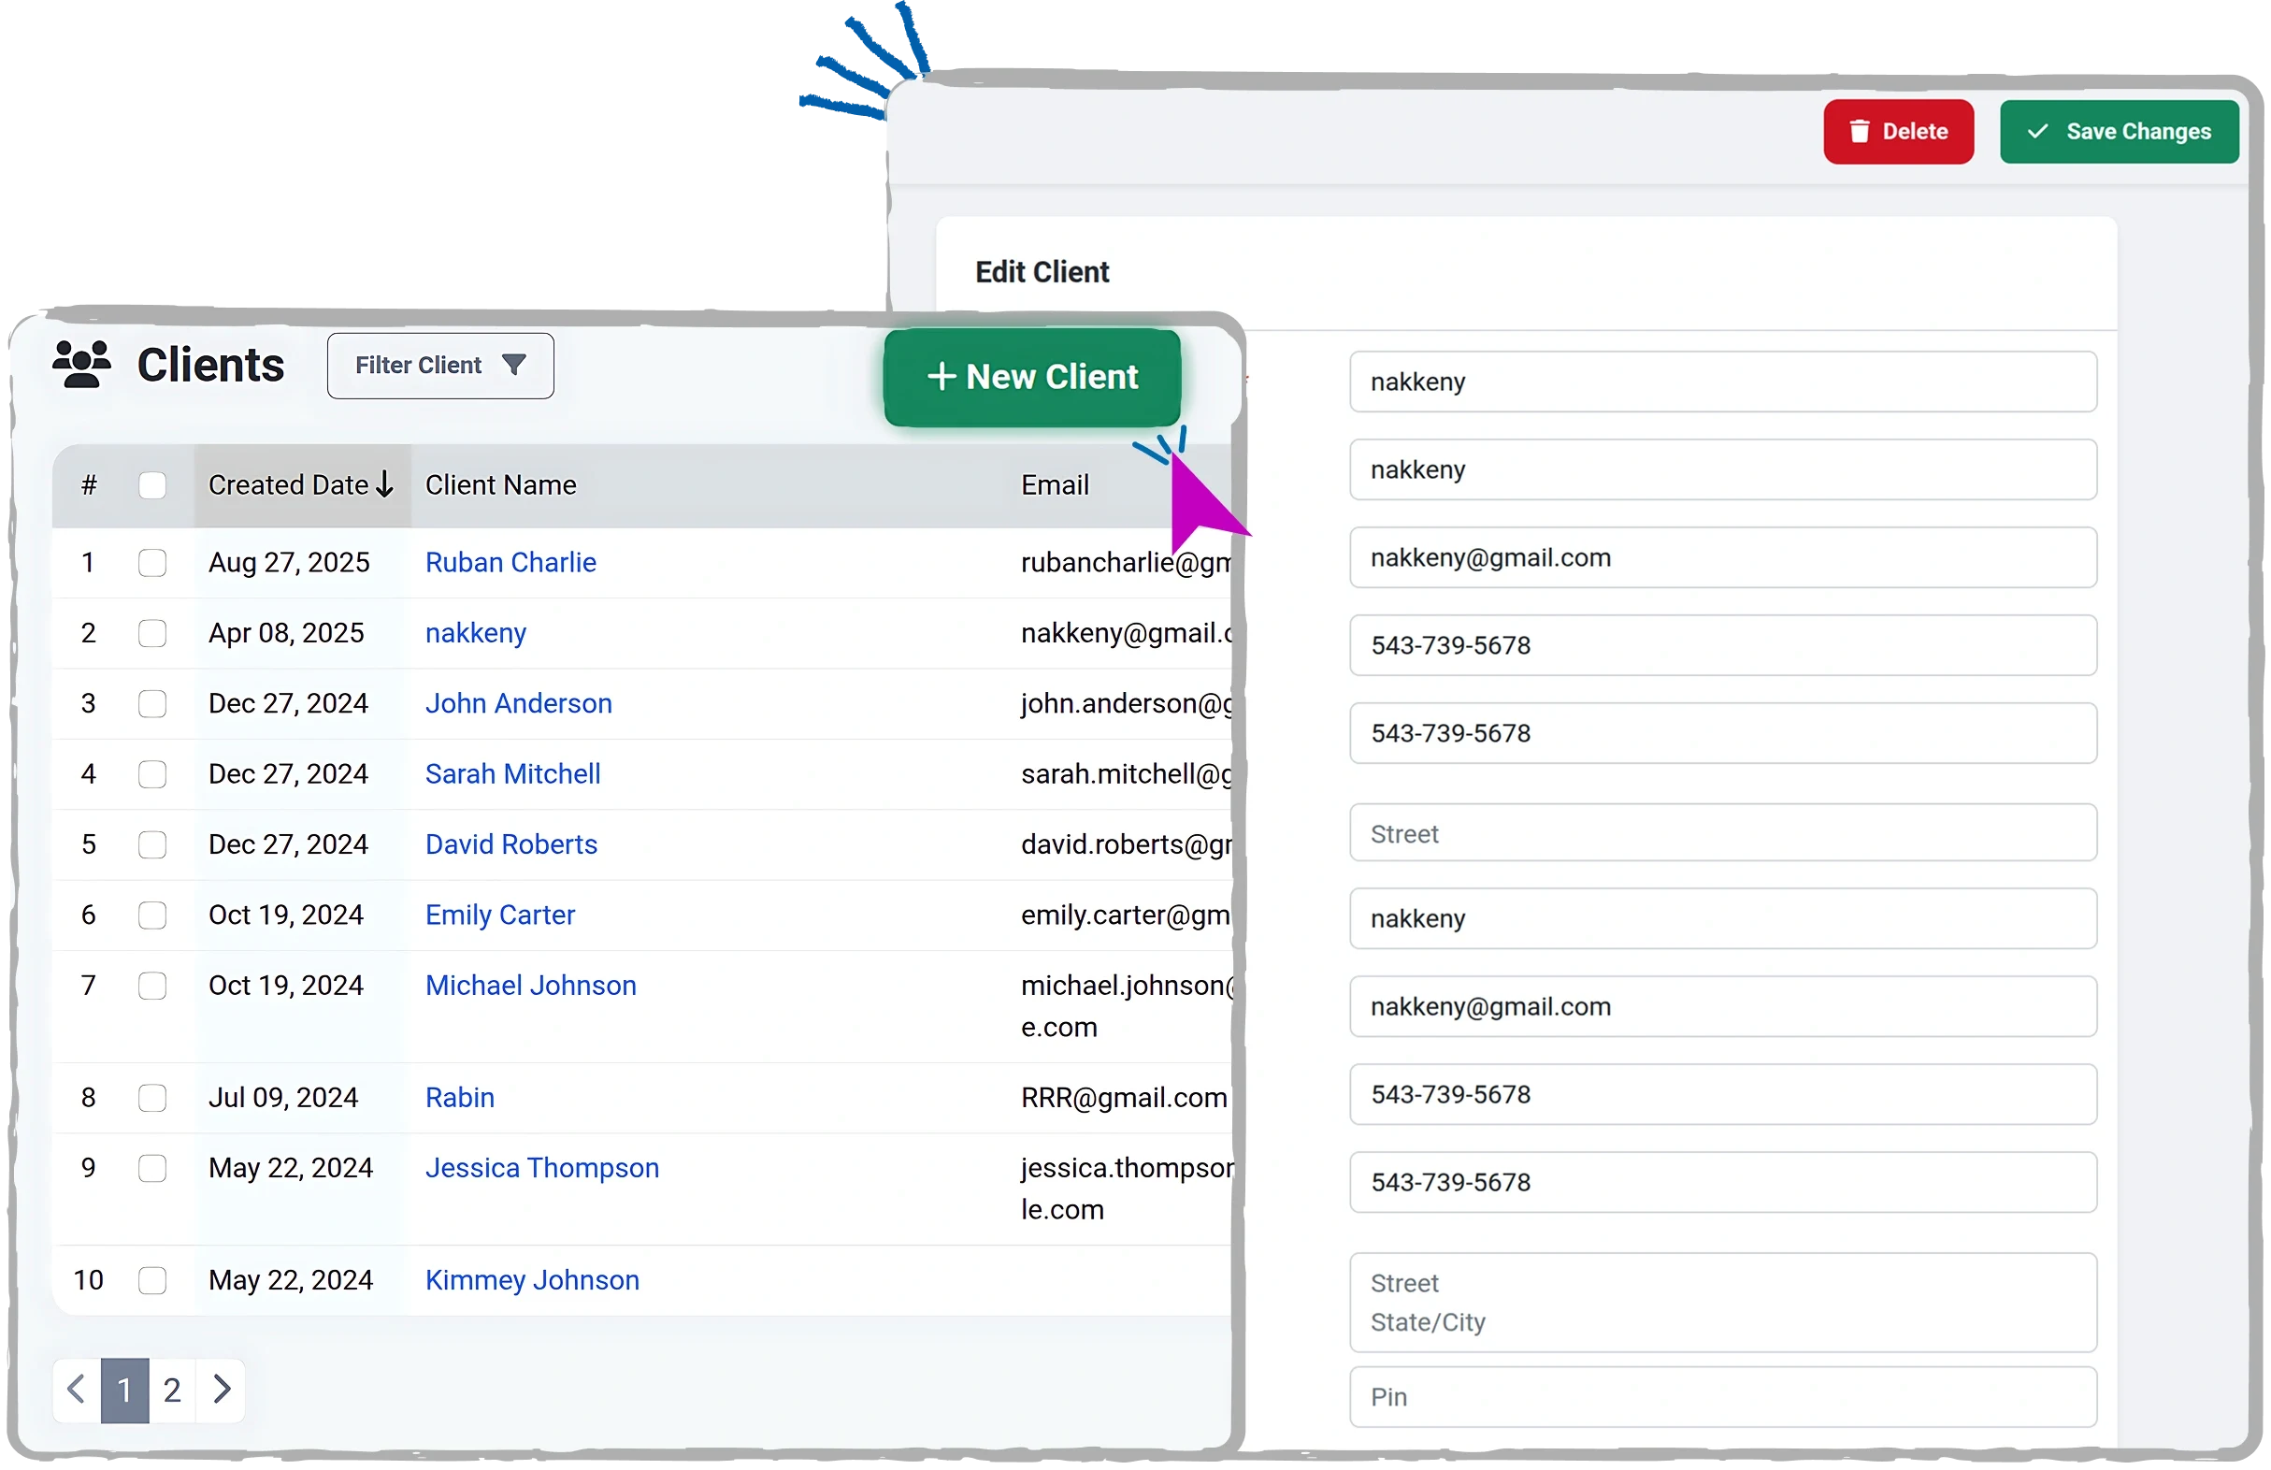Click the next page chevron in pagination

tap(223, 1390)
